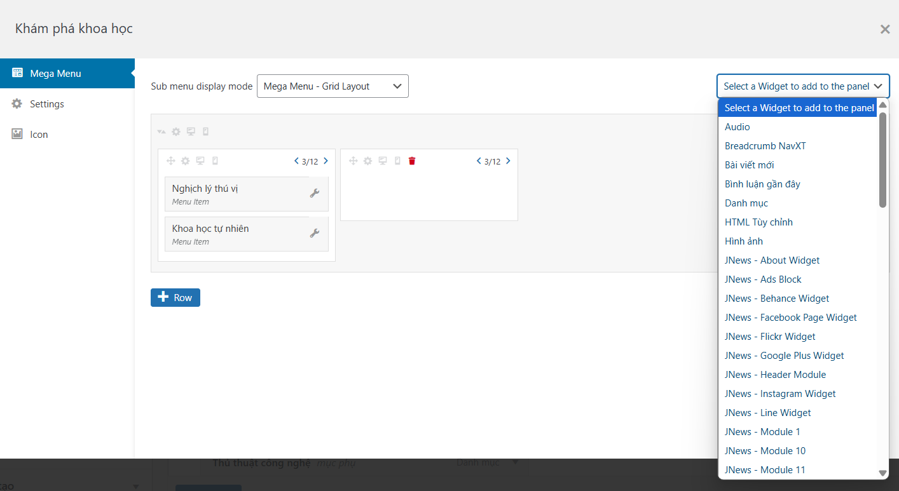Shrink second column width with left arrow

point(479,161)
